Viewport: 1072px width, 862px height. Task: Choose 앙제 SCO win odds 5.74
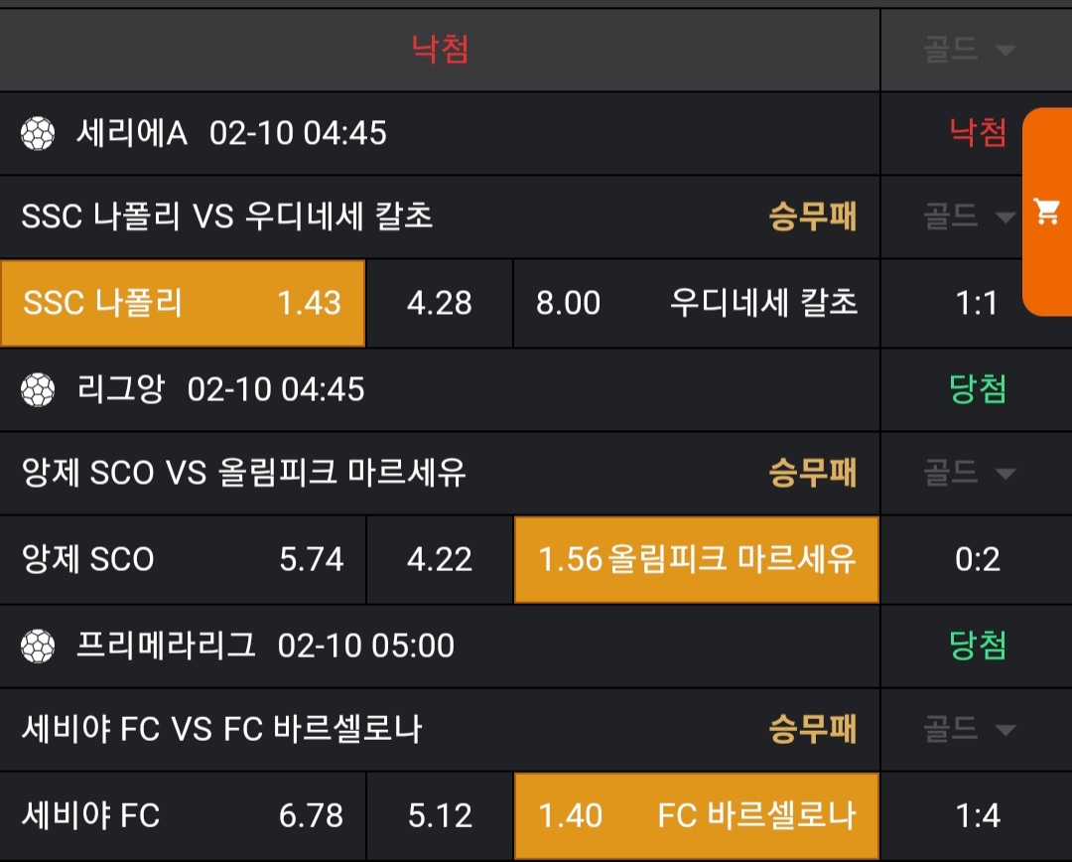pos(183,560)
